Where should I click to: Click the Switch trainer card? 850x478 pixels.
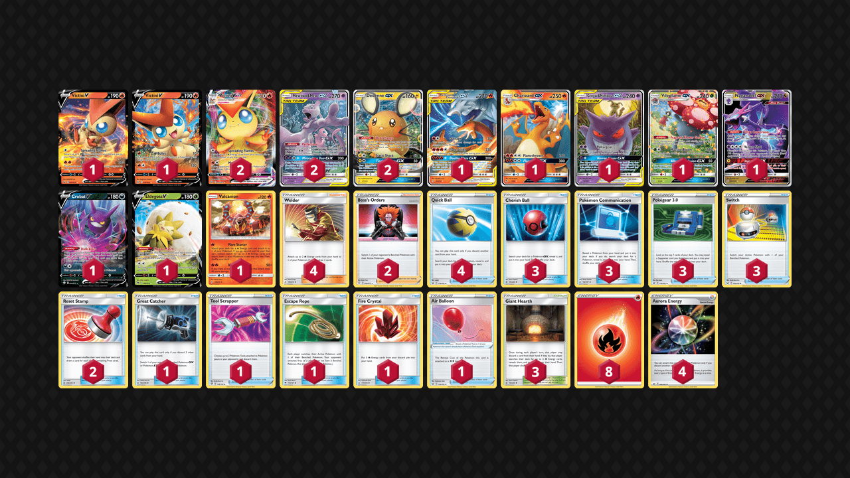point(756,239)
